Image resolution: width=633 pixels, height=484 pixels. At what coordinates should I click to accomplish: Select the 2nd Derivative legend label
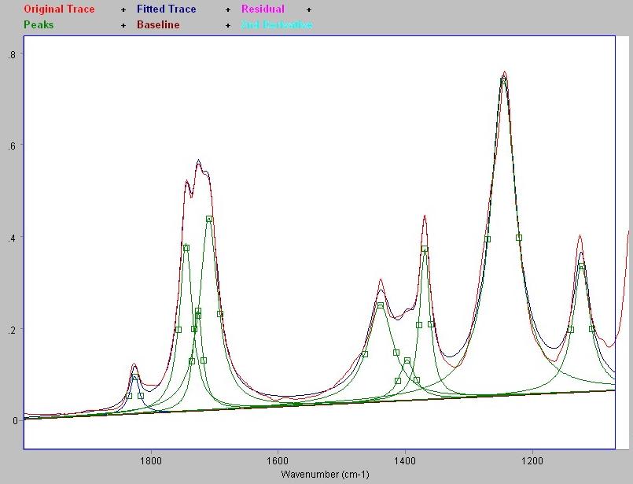tap(277, 24)
